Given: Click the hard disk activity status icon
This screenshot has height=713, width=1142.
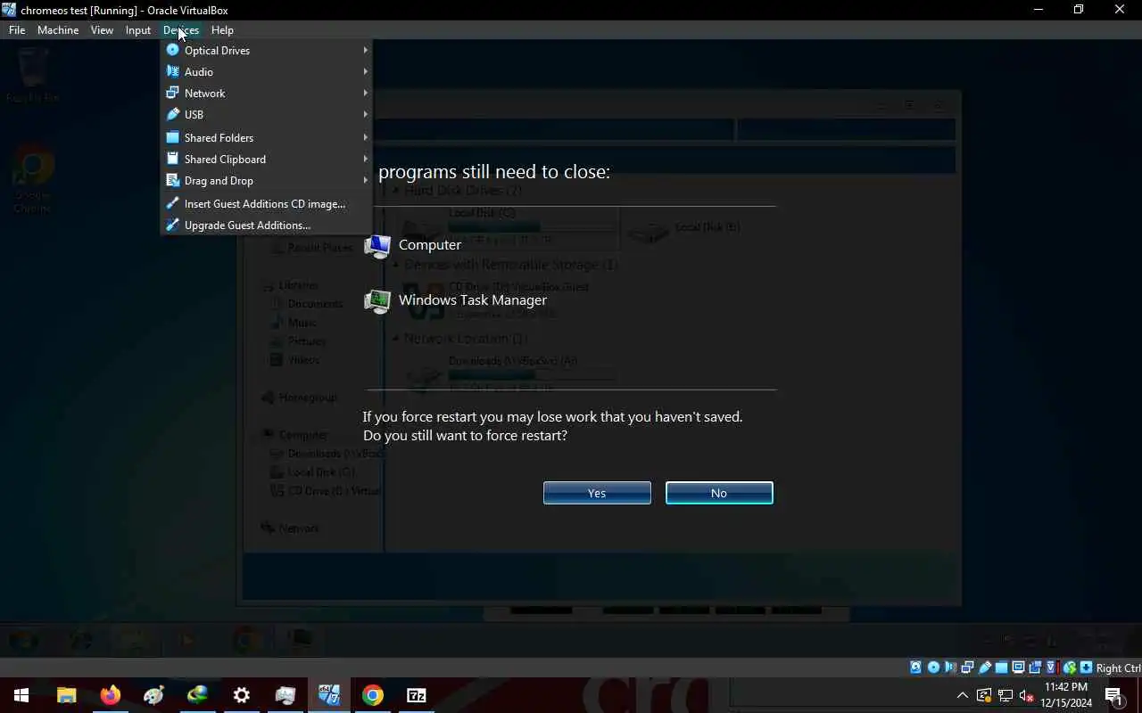Looking at the screenshot, I should click(915, 668).
